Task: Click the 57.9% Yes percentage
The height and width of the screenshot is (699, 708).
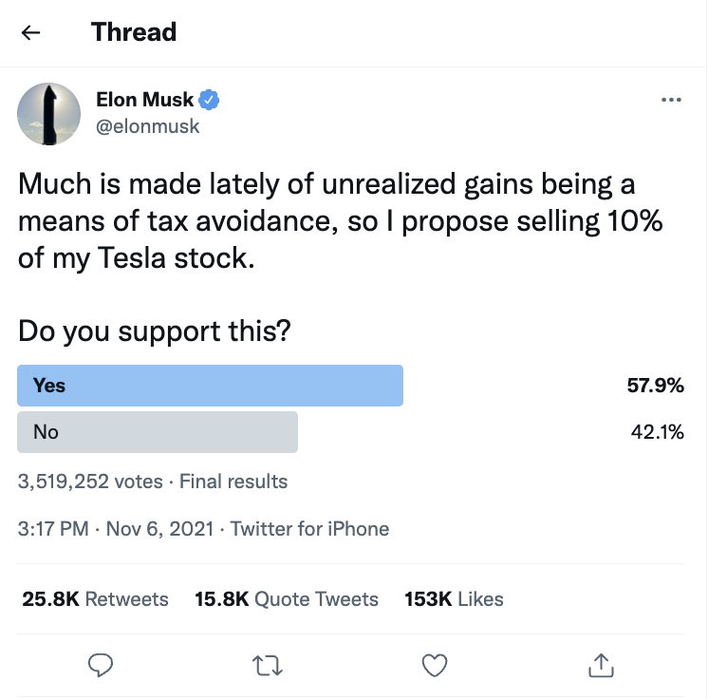Action: pos(655,386)
